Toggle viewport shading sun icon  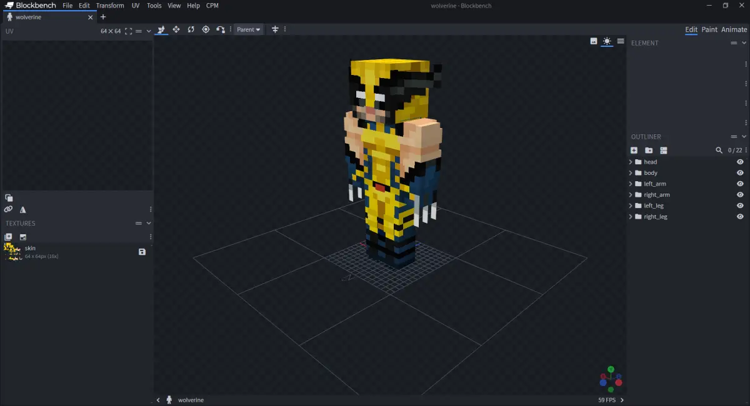(607, 41)
